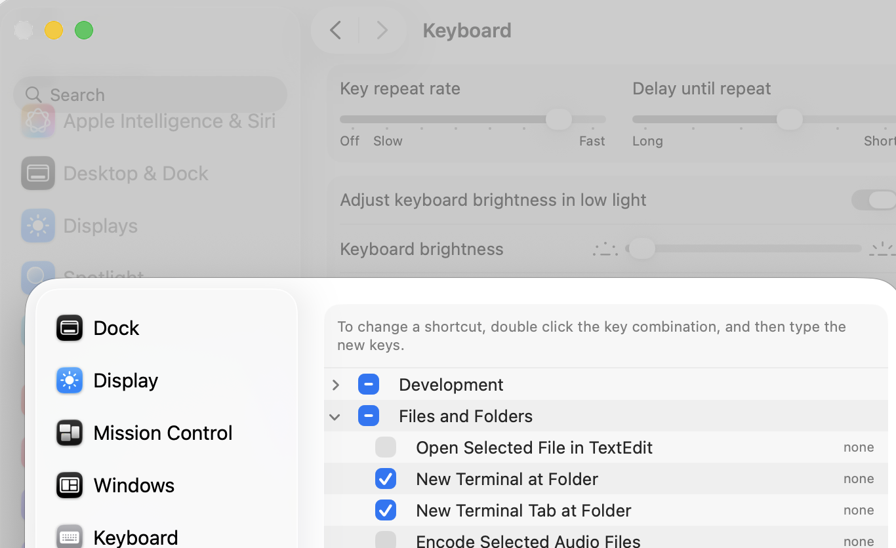Select the Keyboard shortcuts category icon

pyautogui.click(x=70, y=536)
